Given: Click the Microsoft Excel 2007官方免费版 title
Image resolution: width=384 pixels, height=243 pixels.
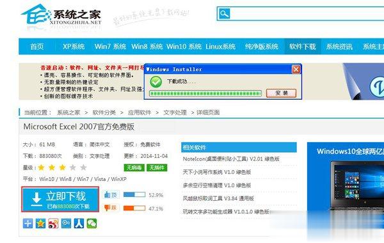Looking at the screenshot, I should click(x=79, y=127).
